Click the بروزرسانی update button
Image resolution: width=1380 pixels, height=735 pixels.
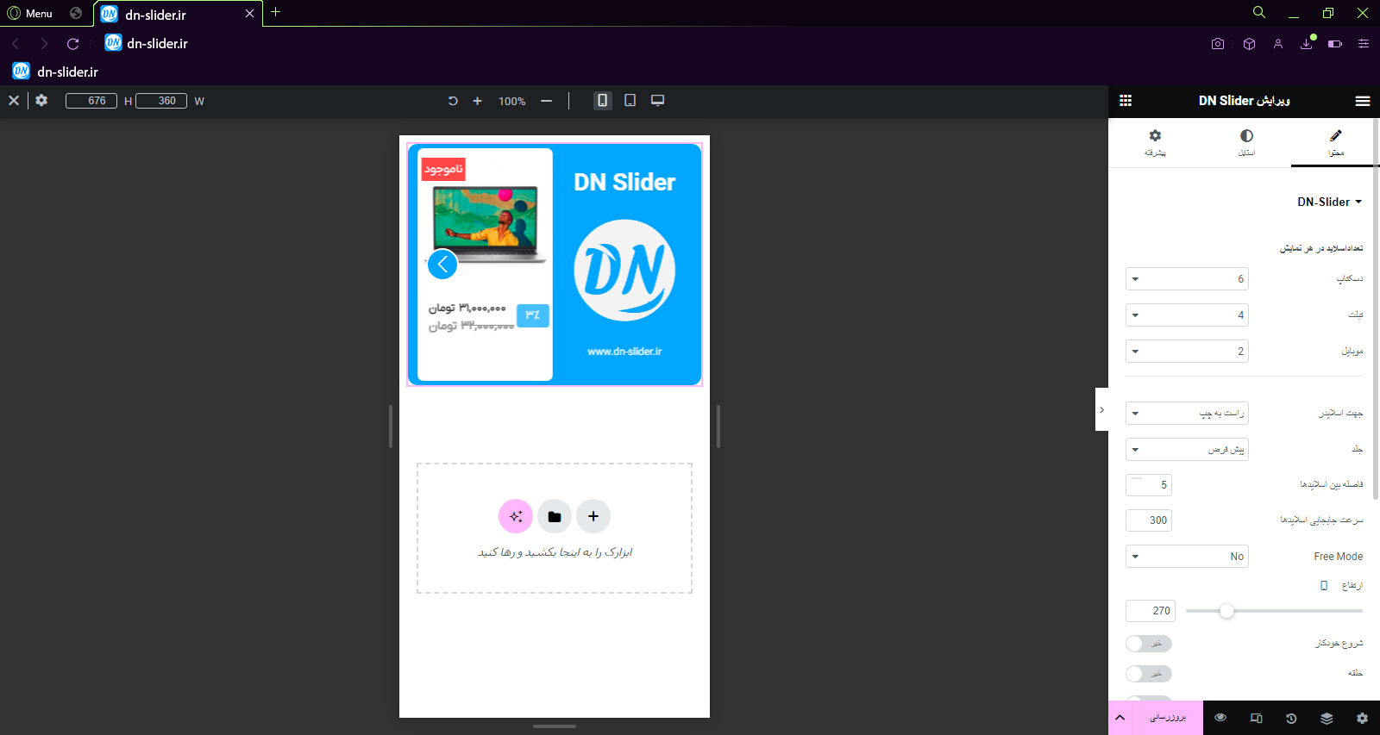click(1168, 717)
